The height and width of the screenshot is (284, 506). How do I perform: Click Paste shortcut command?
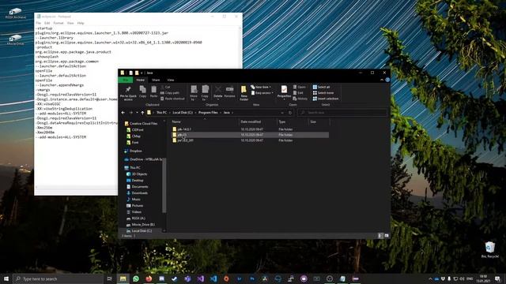[172, 99]
